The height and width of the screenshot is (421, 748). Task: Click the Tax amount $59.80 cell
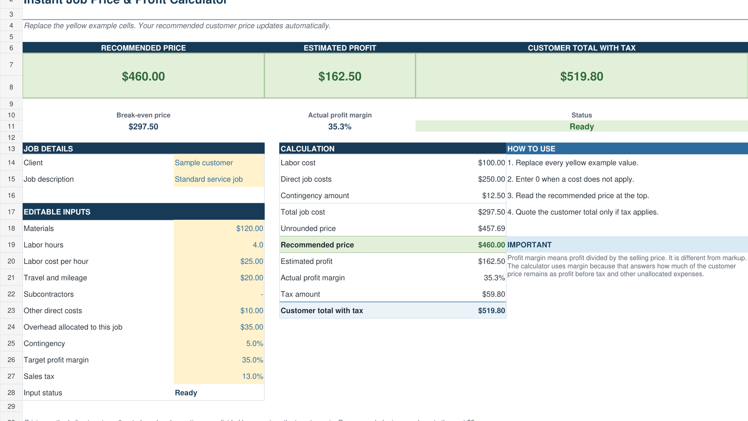coord(494,294)
